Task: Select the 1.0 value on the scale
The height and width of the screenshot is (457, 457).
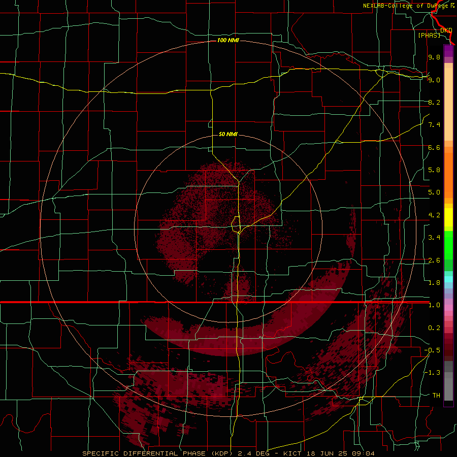Action: 434,305
